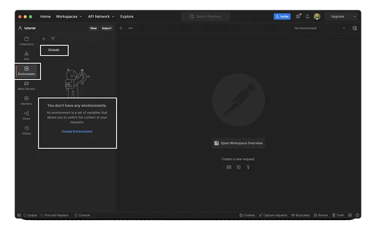Open the Explore page
The image size is (376, 238).
tap(127, 16)
